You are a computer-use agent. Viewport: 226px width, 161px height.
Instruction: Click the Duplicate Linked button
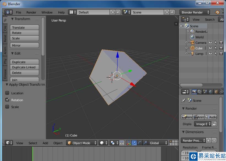tap(24, 67)
